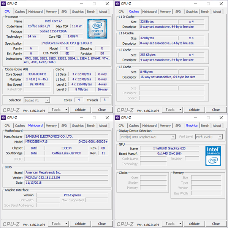The height and width of the screenshot is (228, 228).
Task: Click CPU-Z app icon in Mainboard window title bar
Action: (3, 117)
